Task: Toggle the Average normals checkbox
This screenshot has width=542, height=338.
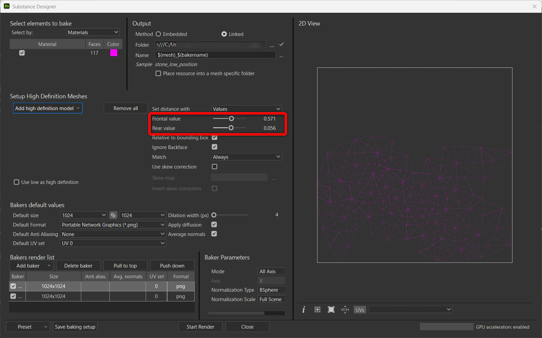Action: [x=214, y=234]
